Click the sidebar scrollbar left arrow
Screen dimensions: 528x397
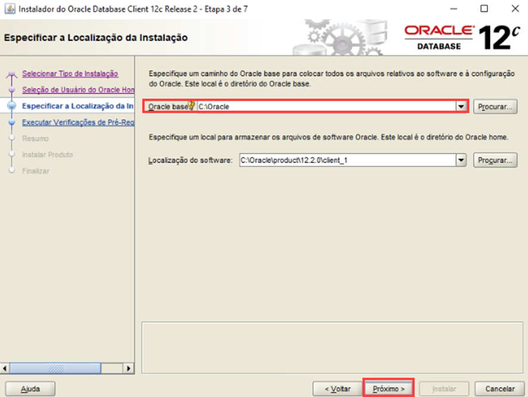4,368
